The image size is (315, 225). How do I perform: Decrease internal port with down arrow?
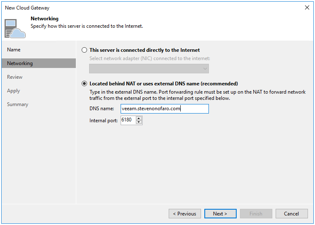pyautogui.click(x=139, y=123)
